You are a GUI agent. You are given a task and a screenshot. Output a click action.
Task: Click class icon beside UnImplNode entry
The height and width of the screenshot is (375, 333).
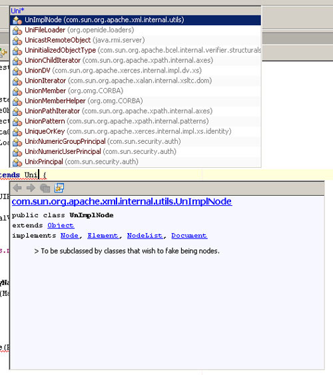point(17,20)
